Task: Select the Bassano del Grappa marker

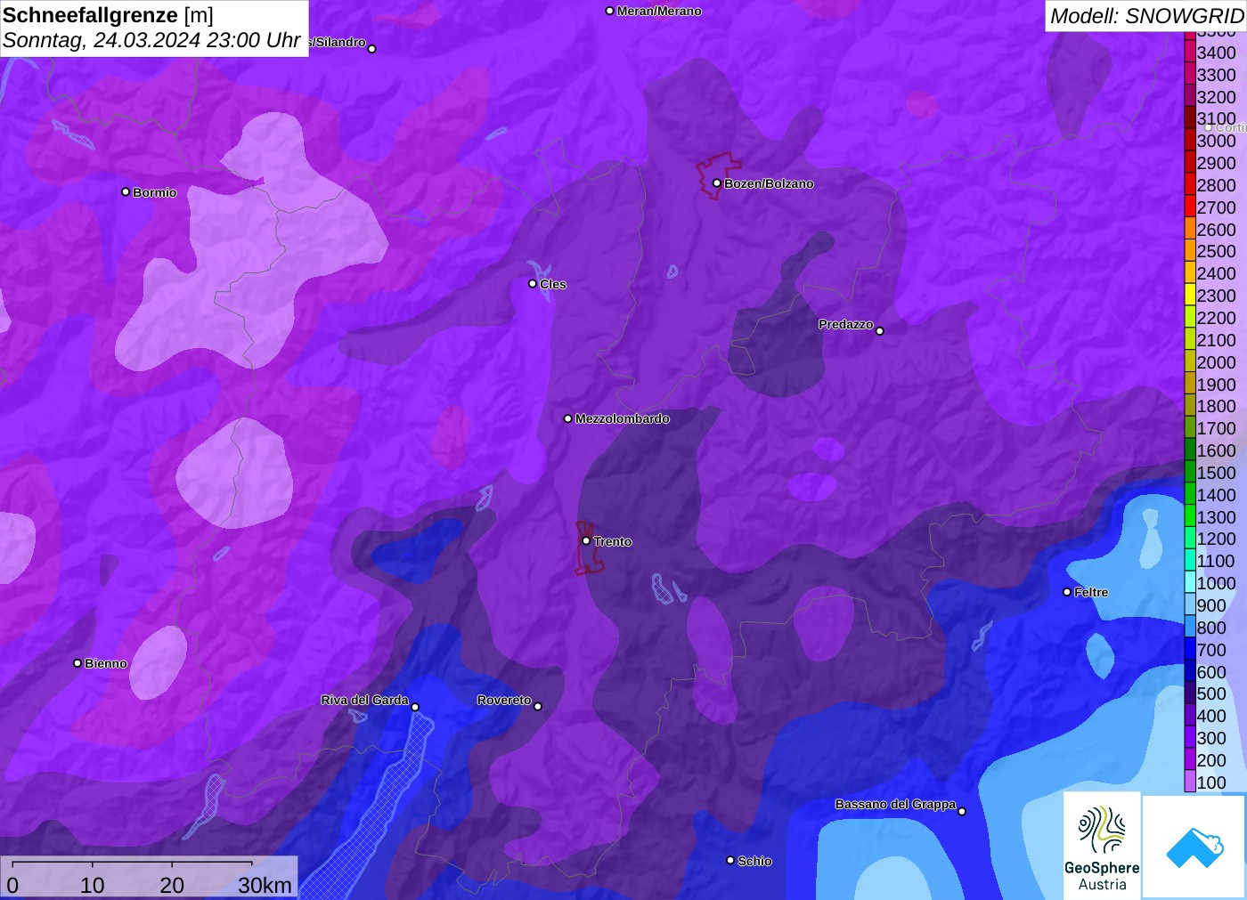Action: click(x=962, y=811)
